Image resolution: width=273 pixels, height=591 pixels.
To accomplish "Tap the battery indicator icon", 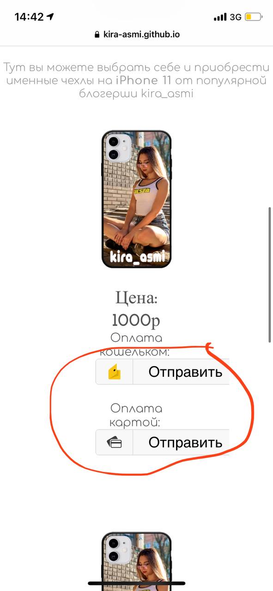I will 254,18.
